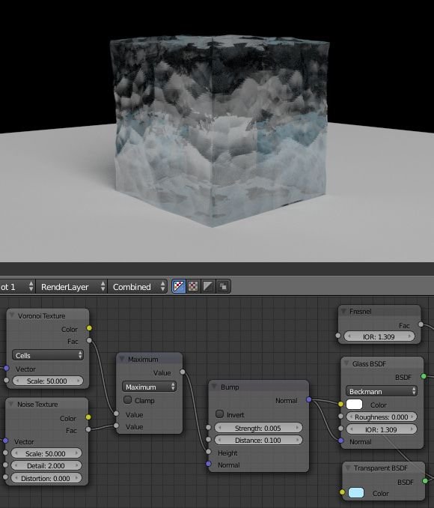Click Noise Texture Fac output socket
The width and height of the screenshot is (434, 508).
(88, 429)
